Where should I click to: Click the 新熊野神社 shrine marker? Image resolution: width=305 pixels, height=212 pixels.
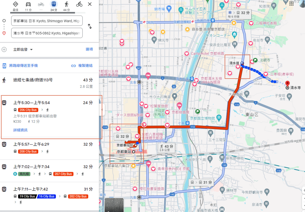coord(222,157)
